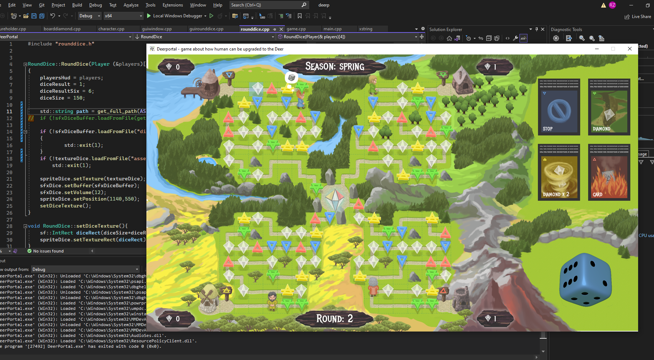Image resolution: width=654 pixels, height=360 pixels.
Task: Toggle bookmark on the current line
Action: click(x=300, y=16)
